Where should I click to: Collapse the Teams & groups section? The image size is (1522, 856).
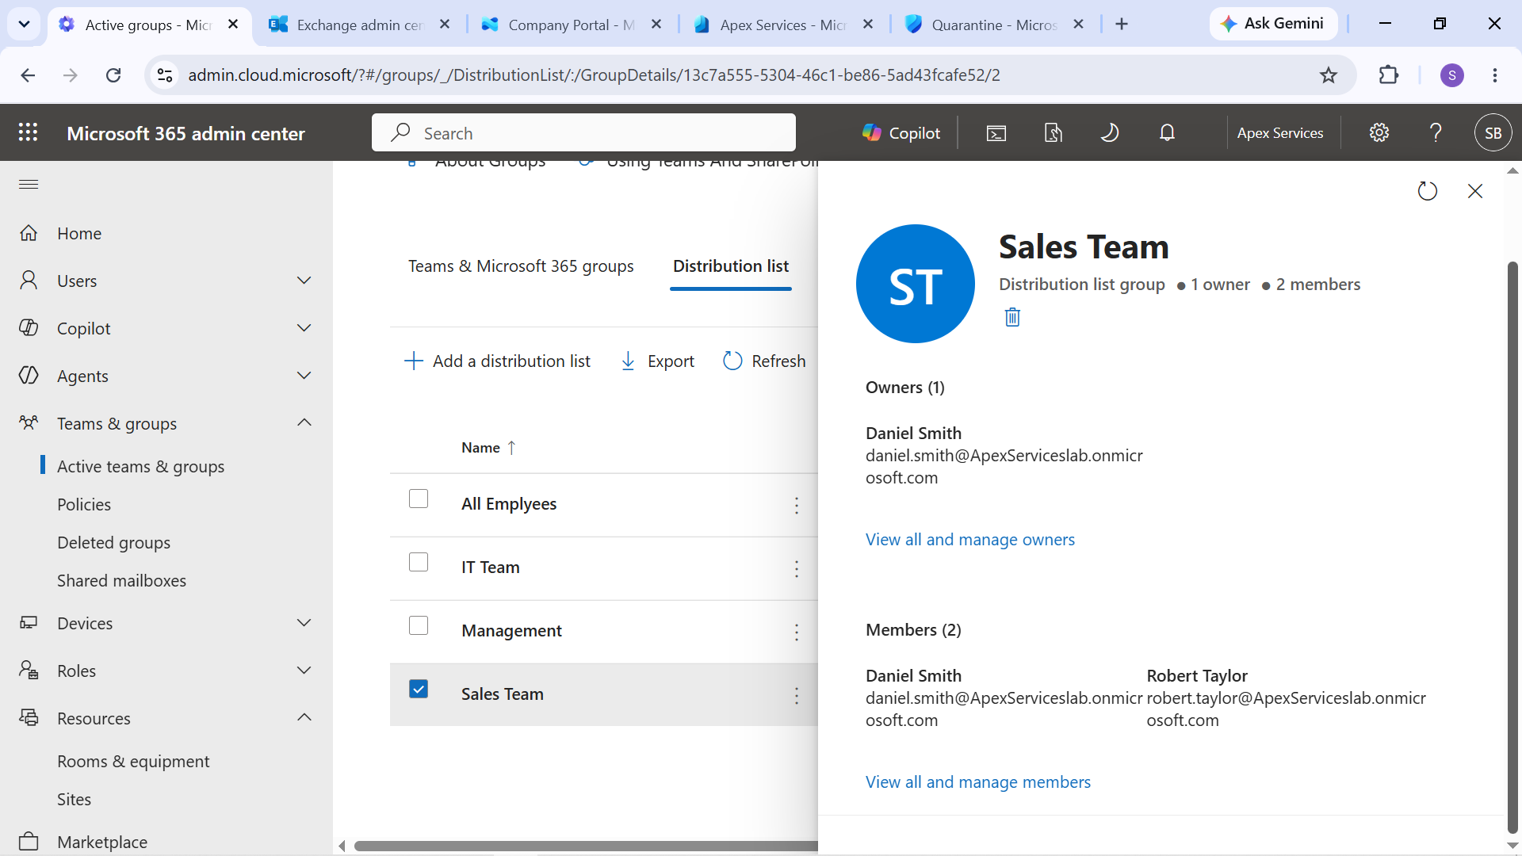pyautogui.click(x=304, y=423)
